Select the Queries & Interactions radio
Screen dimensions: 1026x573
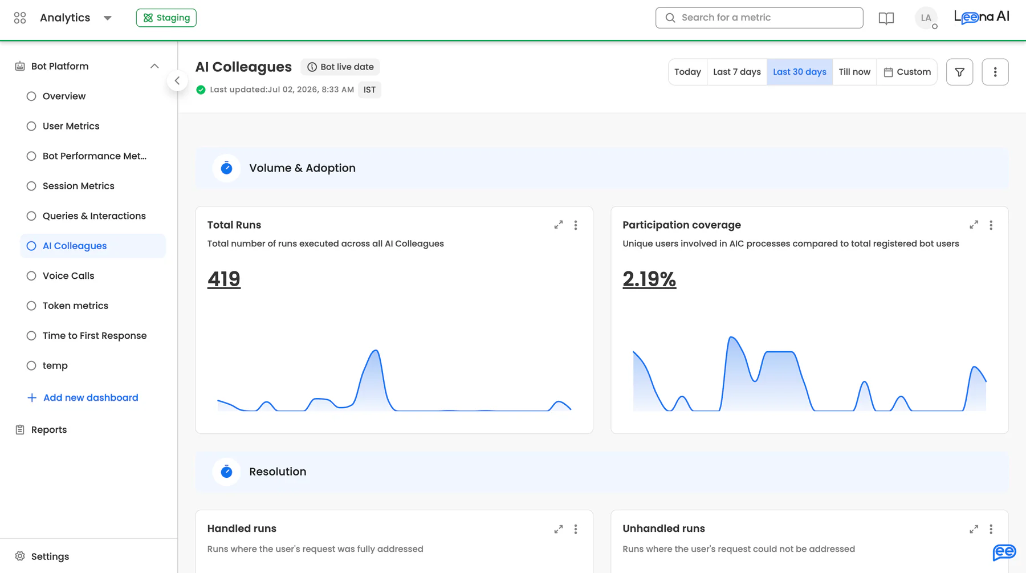31,216
